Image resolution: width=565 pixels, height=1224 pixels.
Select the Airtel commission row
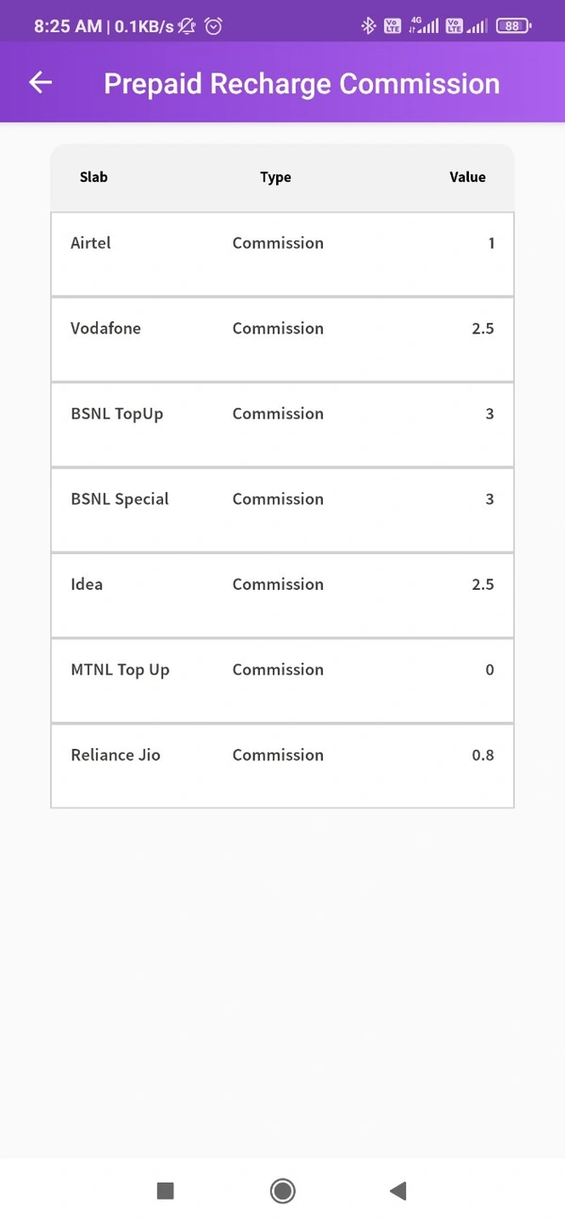(282, 254)
